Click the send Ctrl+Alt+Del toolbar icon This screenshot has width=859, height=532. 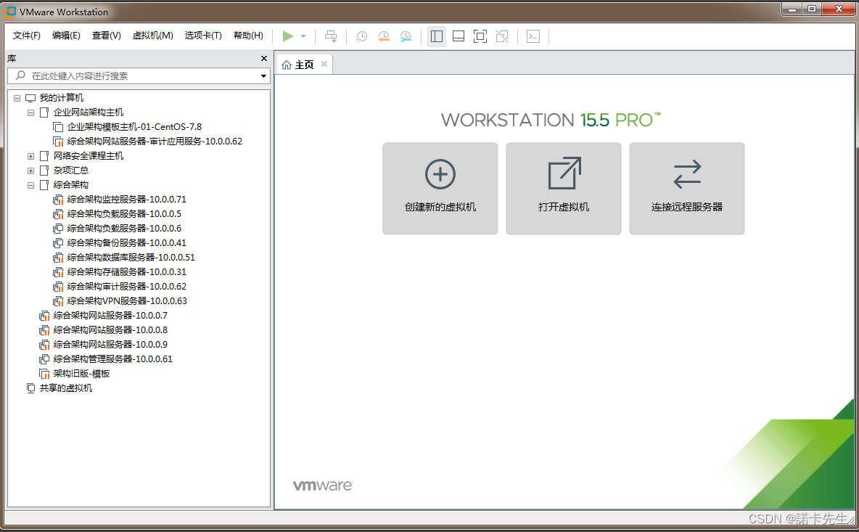pyautogui.click(x=331, y=36)
